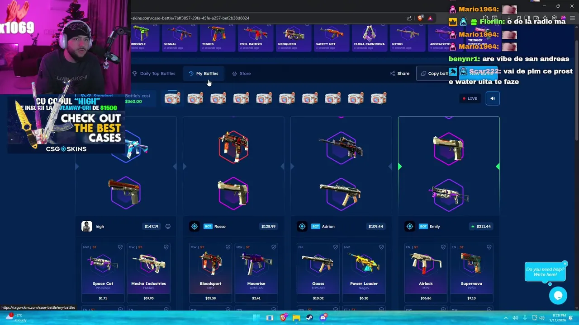Close the 'Do you need help?' popup

[565, 263]
